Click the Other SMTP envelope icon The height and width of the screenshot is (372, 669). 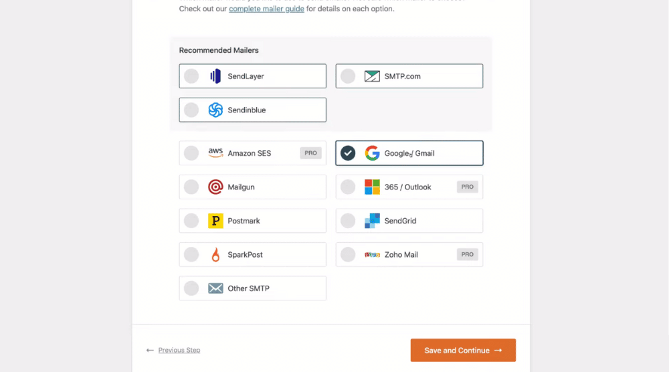215,288
